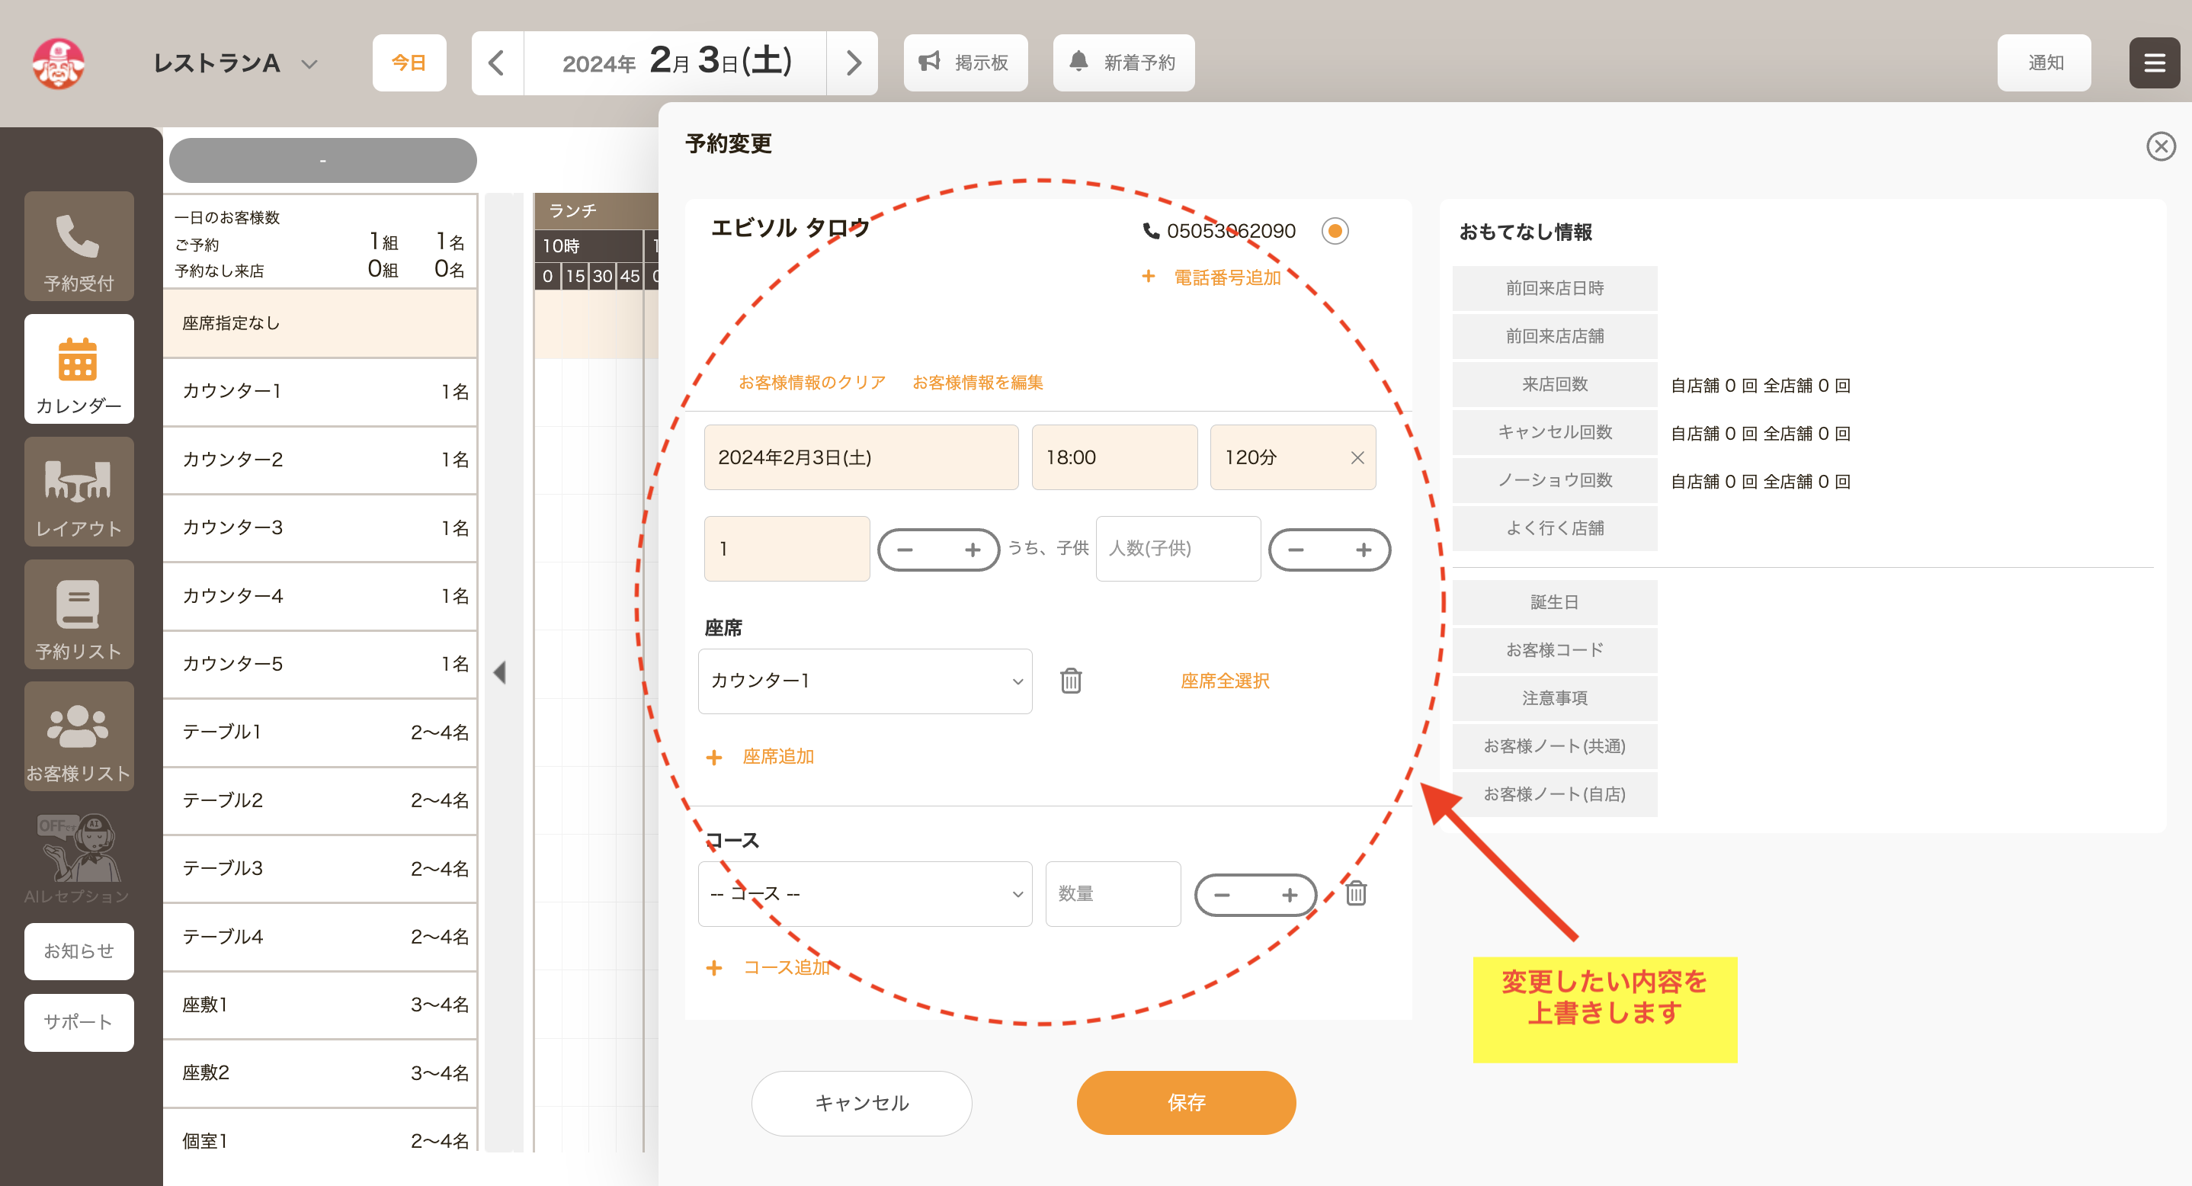The height and width of the screenshot is (1186, 2192).
Task: Open the カレンダー sidebar icon
Action: [x=79, y=368]
